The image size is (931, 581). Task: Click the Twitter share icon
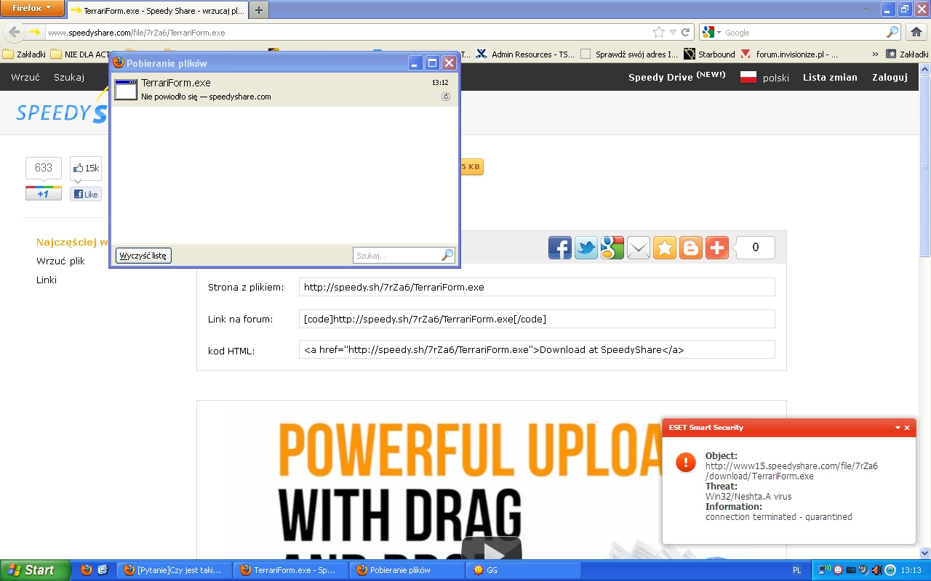click(586, 248)
